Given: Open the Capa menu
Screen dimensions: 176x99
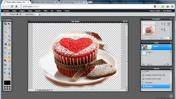Looking at the screenshot, I should (30, 11).
